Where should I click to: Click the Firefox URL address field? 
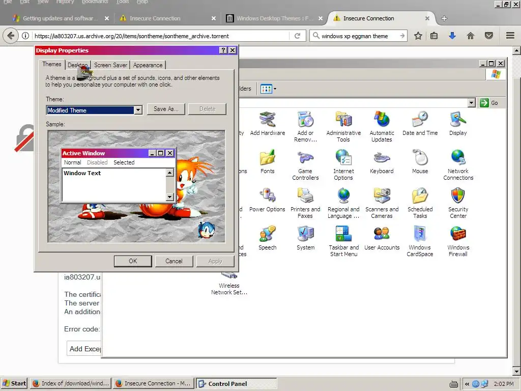160,36
